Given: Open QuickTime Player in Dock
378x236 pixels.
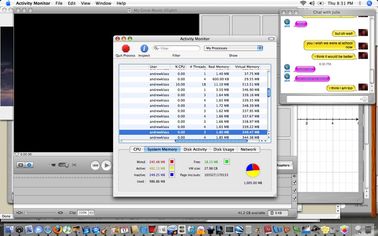Looking at the screenshot, I should pos(144,230).
